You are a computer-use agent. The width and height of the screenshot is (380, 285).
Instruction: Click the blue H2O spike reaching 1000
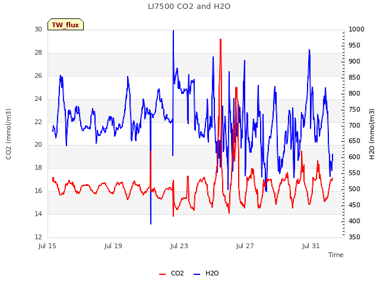(x=173, y=31)
